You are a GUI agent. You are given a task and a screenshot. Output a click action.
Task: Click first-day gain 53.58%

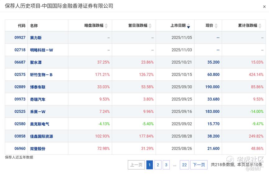pyautogui.click(x=147, y=87)
